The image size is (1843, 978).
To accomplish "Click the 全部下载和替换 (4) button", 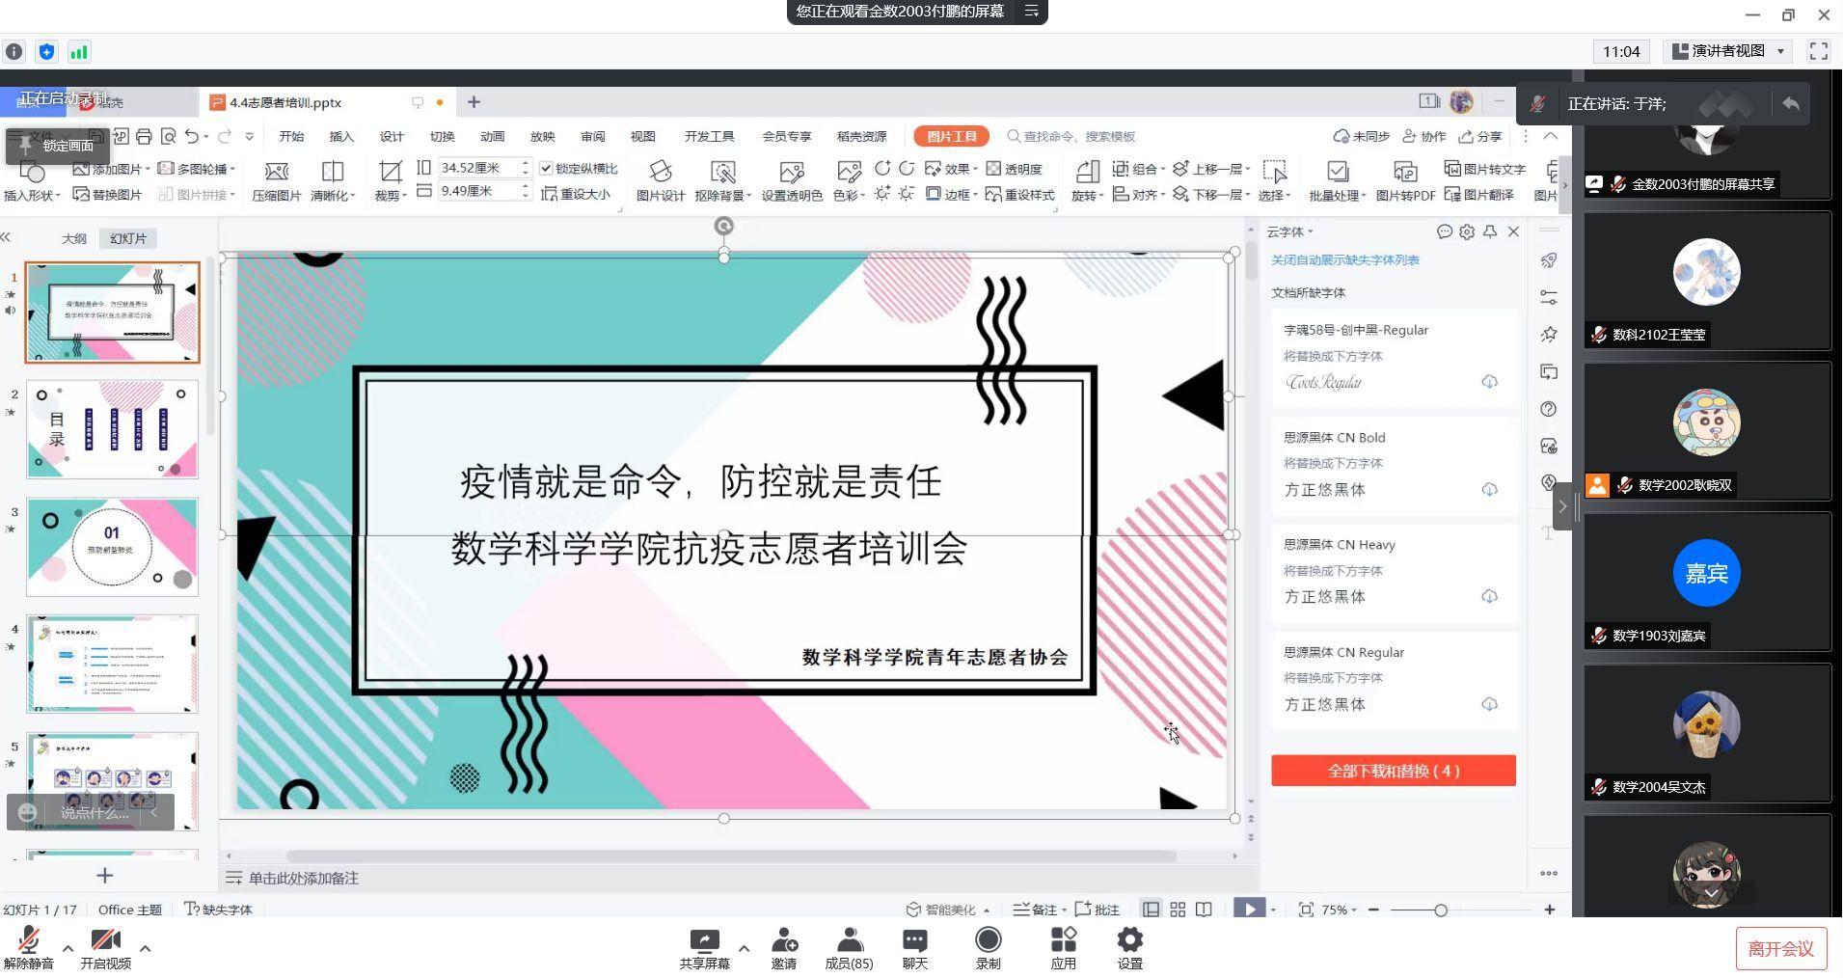I will tap(1393, 771).
